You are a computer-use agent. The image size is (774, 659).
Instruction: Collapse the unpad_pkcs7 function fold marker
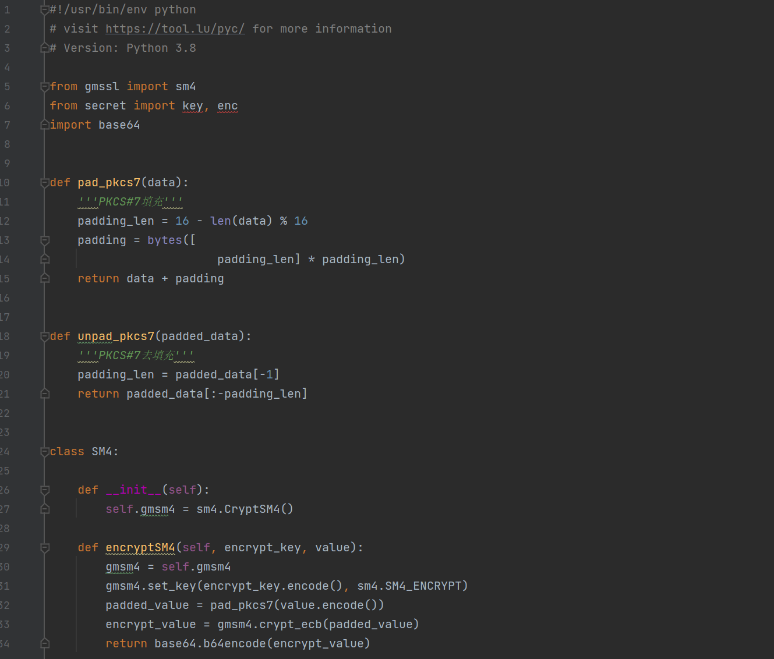[45, 336]
